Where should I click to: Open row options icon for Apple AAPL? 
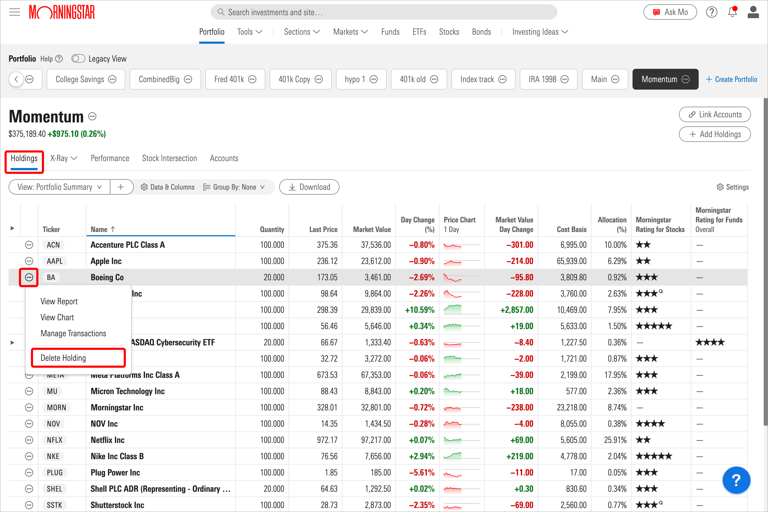coord(29,261)
